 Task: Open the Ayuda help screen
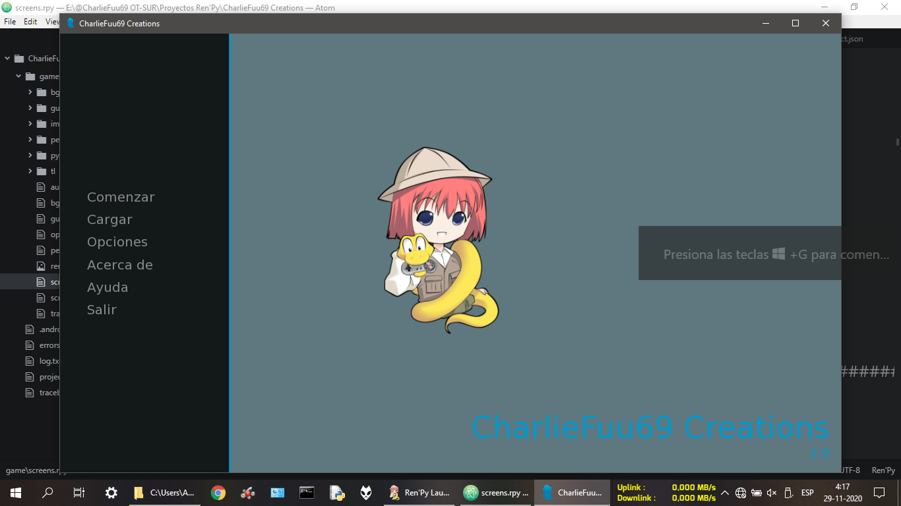click(x=108, y=287)
